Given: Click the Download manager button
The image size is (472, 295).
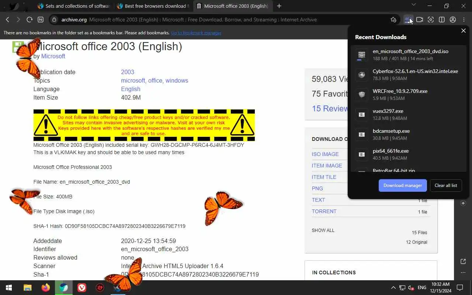Looking at the screenshot, I should 403,185.
